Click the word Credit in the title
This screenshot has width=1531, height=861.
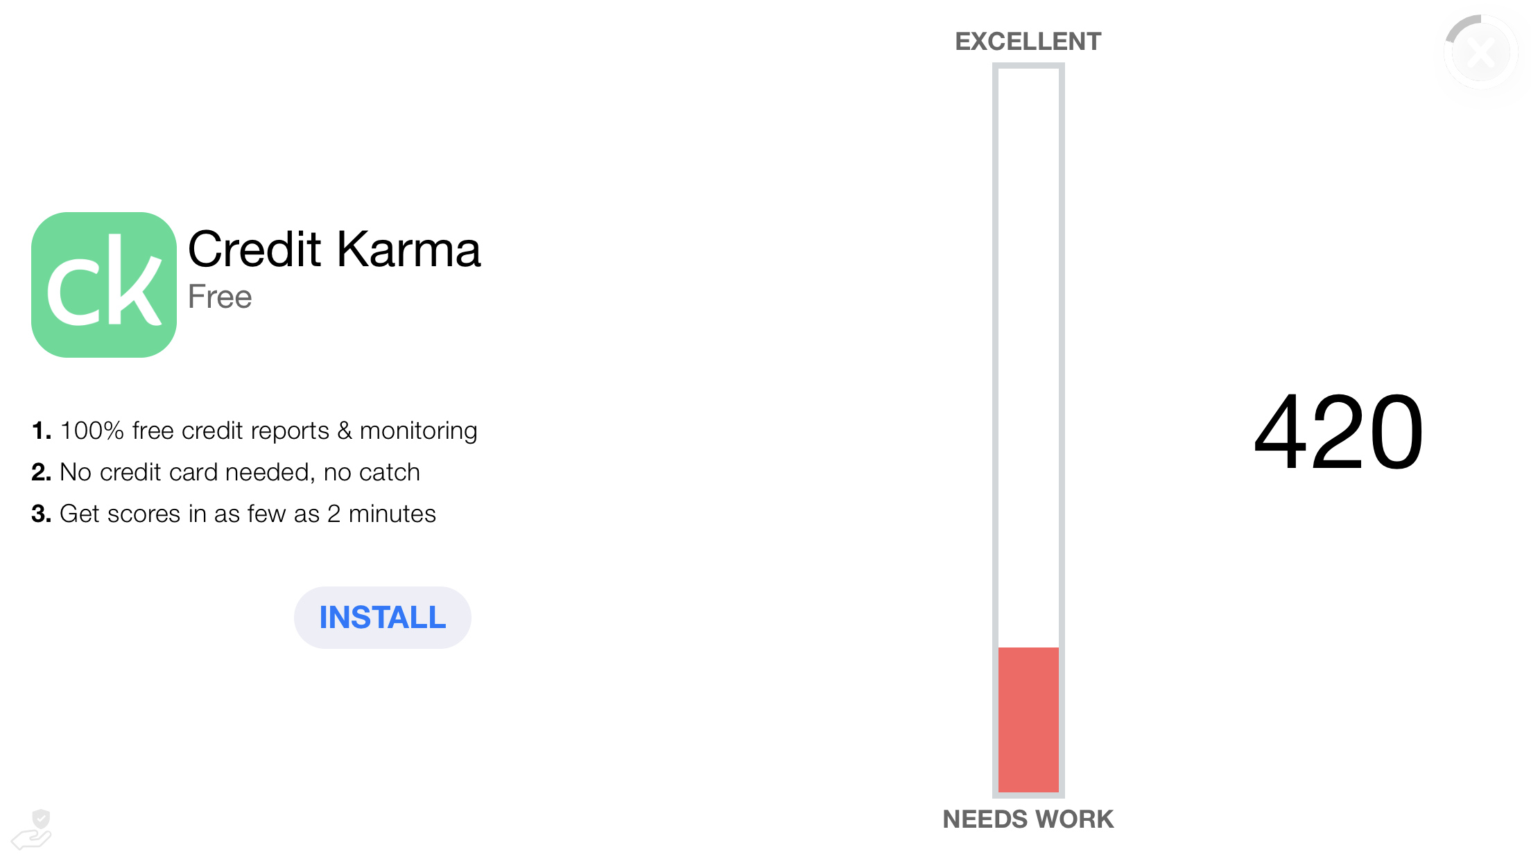pyautogui.click(x=255, y=249)
